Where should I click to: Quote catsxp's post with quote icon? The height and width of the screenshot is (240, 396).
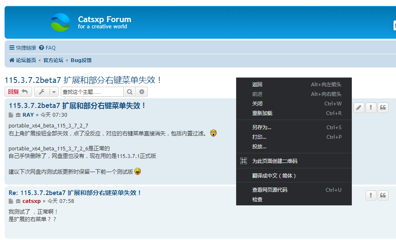(x=383, y=195)
